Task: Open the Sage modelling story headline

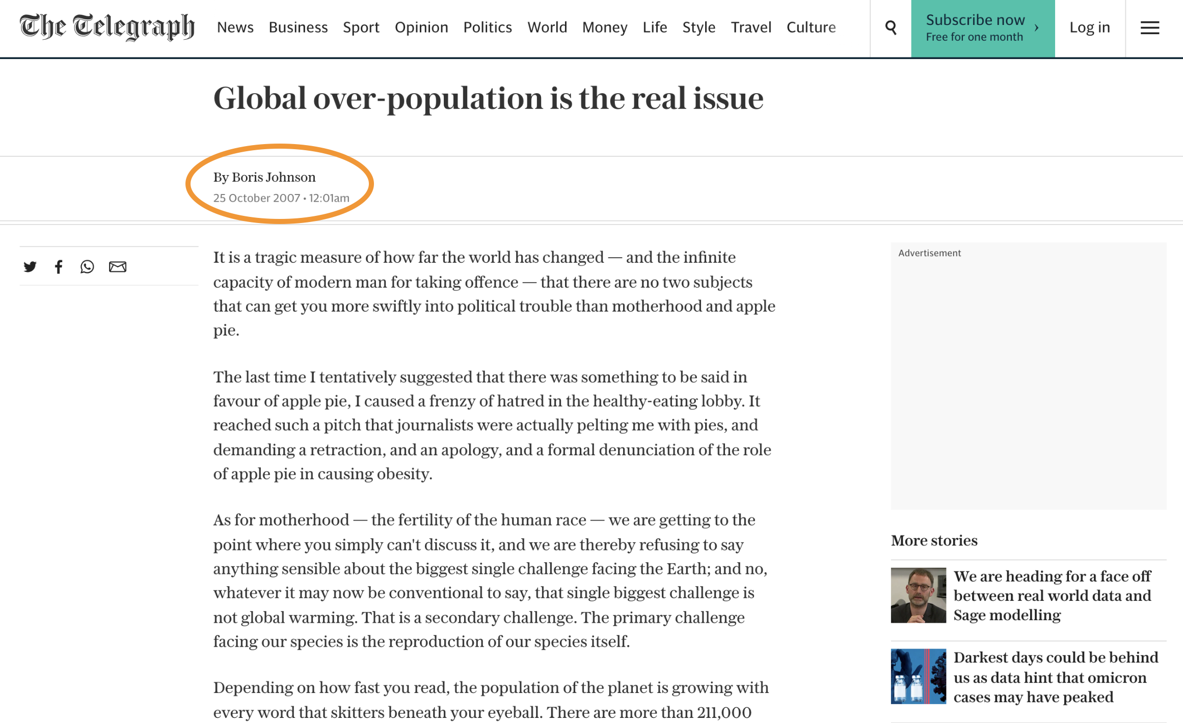Action: pos(1052,595)
